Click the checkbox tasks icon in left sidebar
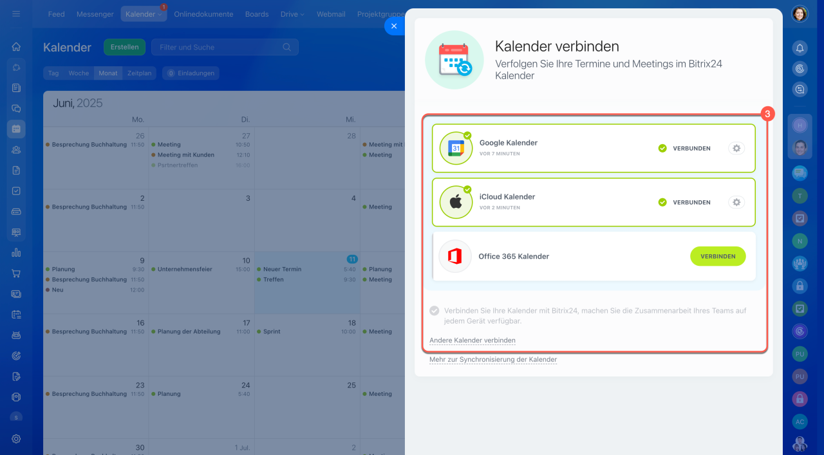Image resolution: width=824 pixels, height=455 pixels. 16,191
